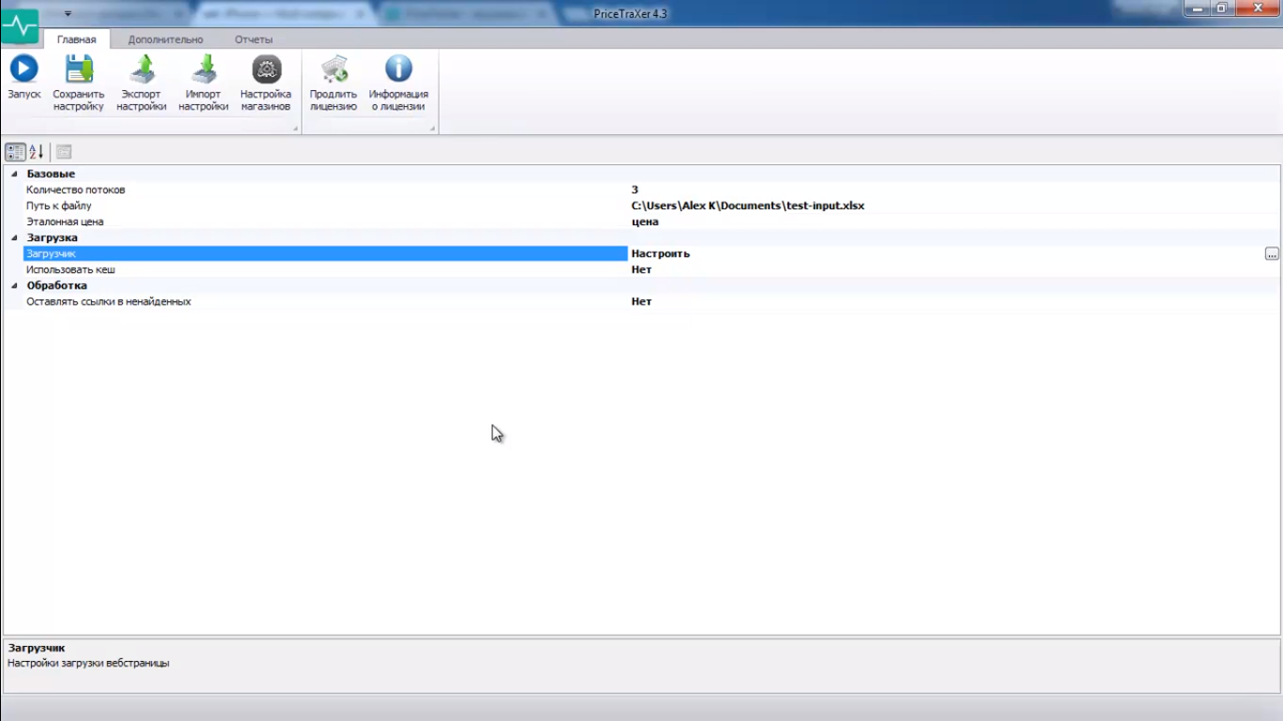Open Информация о лицензии info icon
This screenshot has width=1283, height=721.
(x=398, y=69)
